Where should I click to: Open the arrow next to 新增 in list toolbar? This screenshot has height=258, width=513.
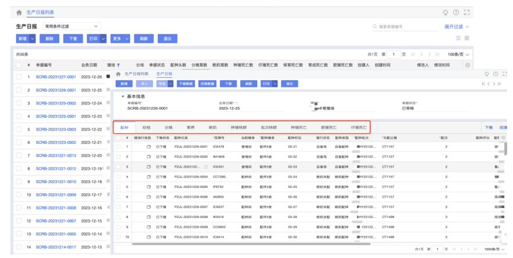33,38
